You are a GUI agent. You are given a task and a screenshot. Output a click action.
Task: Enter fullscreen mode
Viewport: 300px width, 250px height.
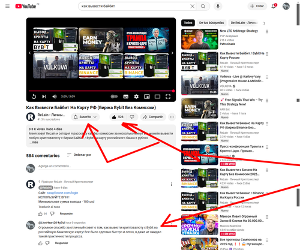click(x=168, y=97)
